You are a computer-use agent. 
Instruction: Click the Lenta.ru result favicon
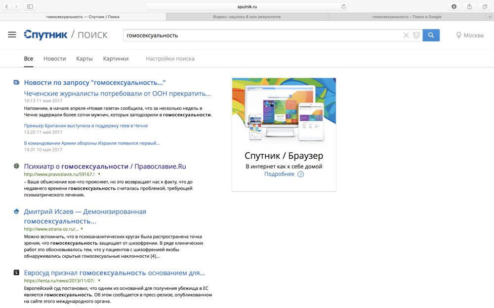tap(16, 273)
